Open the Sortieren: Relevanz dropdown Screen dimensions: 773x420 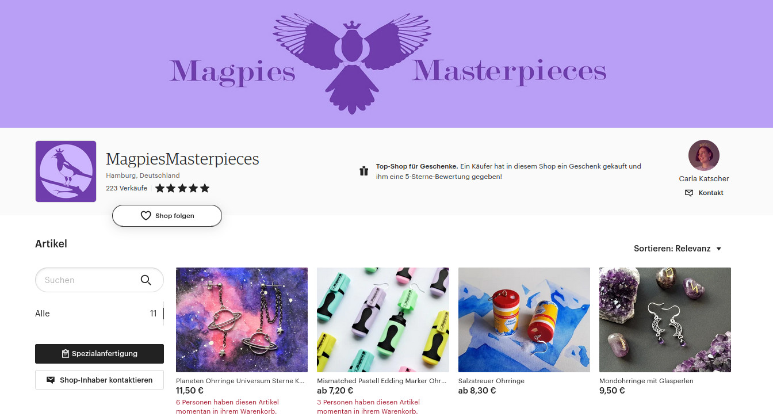[678, 249]
